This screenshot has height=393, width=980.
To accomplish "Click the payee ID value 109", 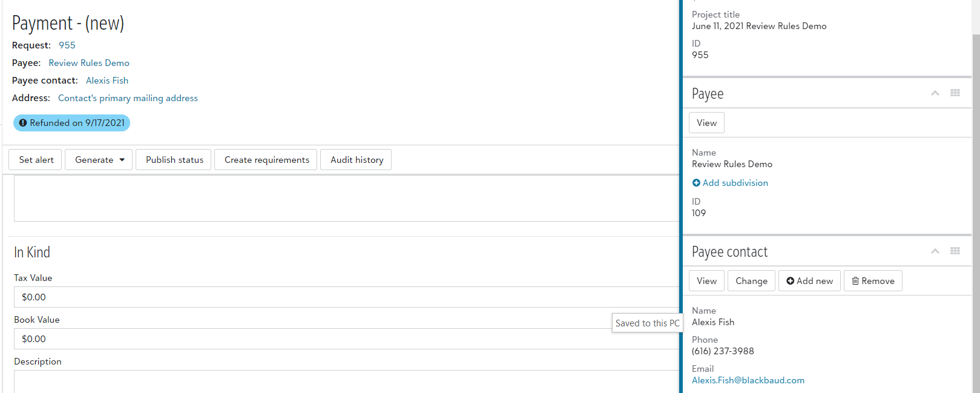I will click(699, 213).
